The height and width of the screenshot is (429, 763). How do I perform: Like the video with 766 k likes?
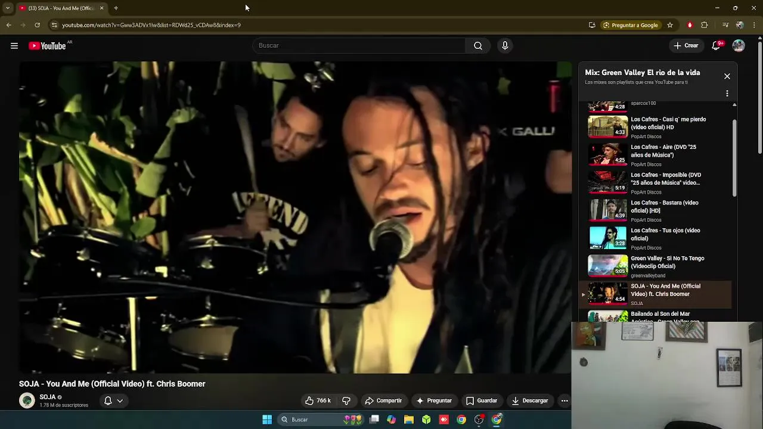[x=318, y=400]
